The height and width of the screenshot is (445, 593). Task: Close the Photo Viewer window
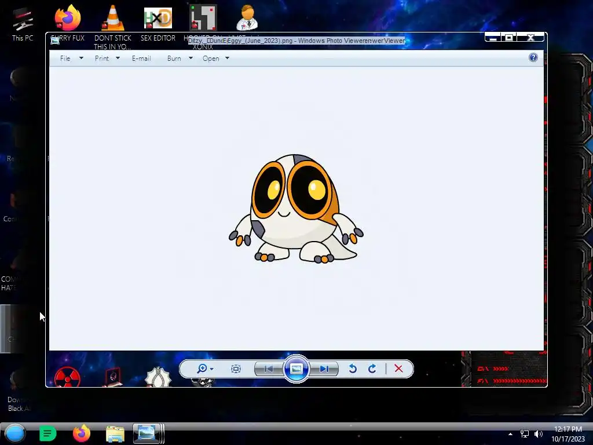[530, 38]
